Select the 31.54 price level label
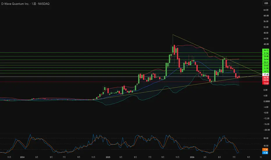This screenshot has height=160, width=271. [266, 53]
